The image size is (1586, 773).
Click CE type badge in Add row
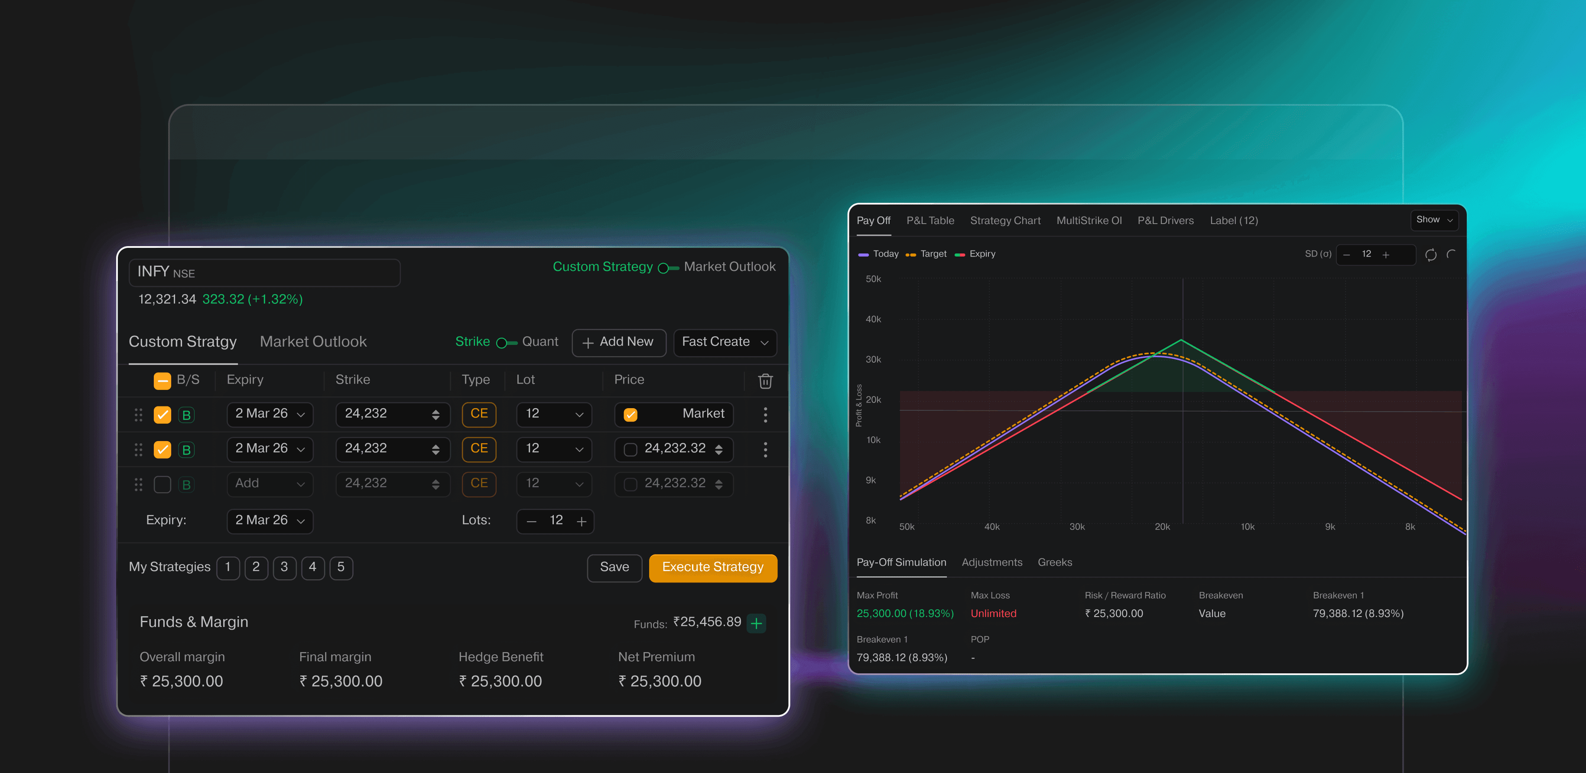pos(479,484)
